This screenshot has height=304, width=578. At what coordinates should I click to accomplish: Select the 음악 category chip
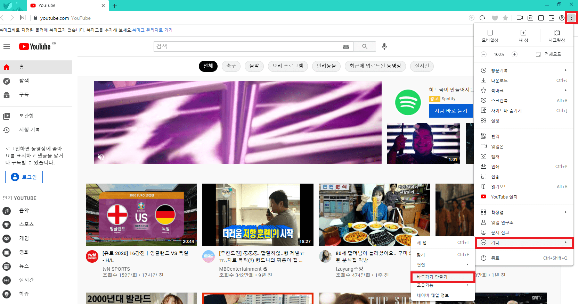pos(254,66)
